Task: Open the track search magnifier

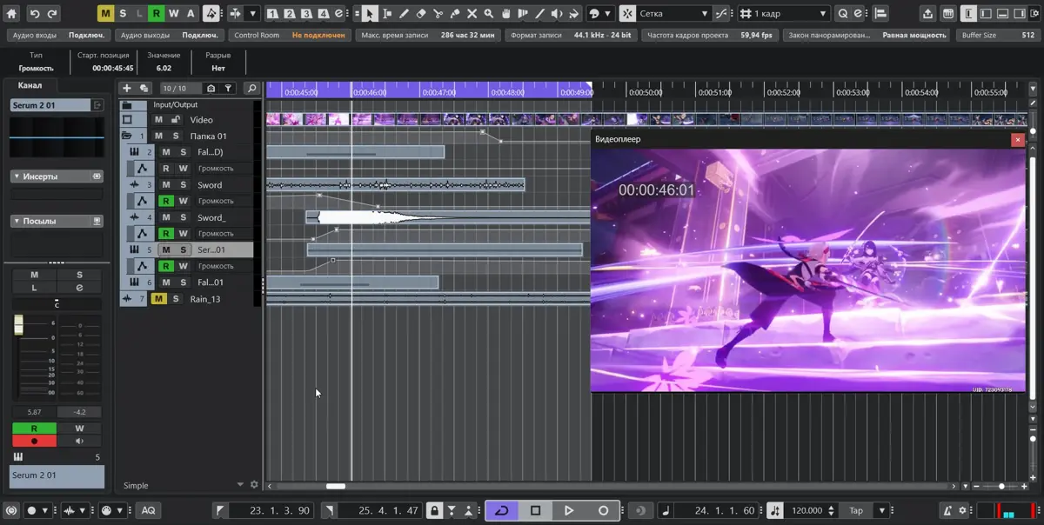Action: [251, 88]
